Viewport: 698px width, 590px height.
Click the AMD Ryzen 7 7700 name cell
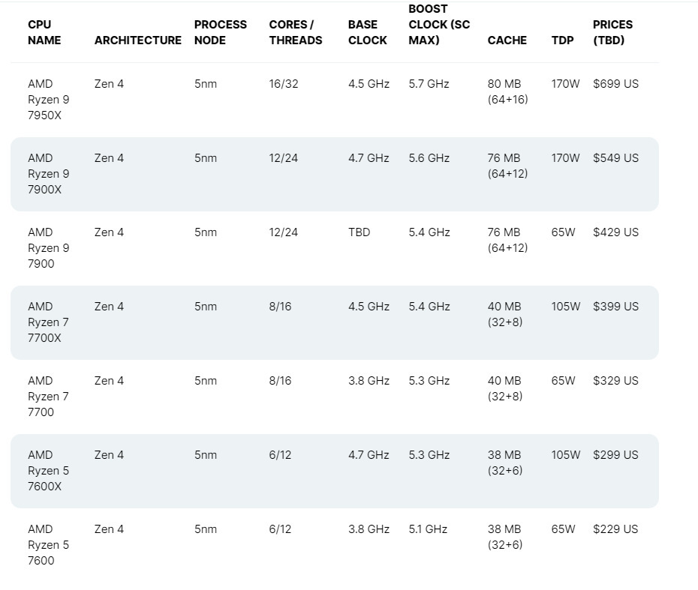48,397
